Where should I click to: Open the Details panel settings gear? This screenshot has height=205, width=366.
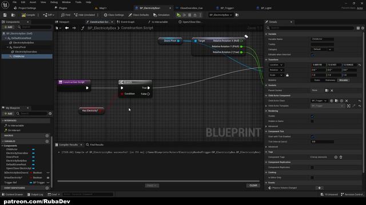coord(363,28)
